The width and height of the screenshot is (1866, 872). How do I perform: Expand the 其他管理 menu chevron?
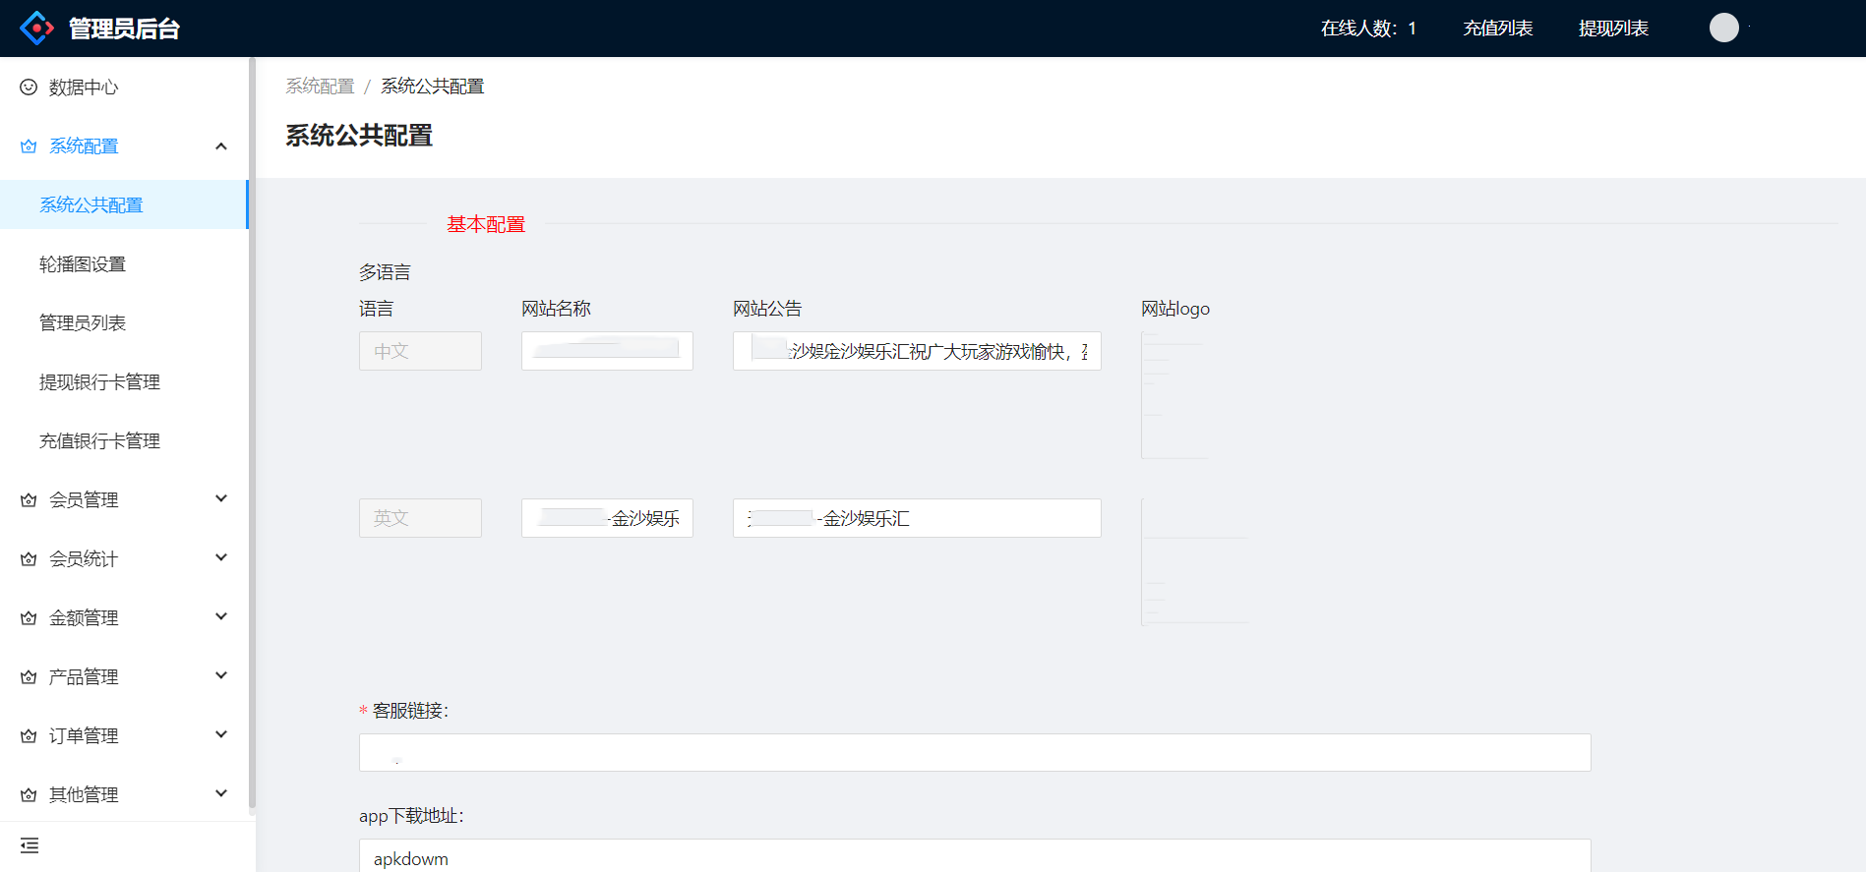coord(221,793)
